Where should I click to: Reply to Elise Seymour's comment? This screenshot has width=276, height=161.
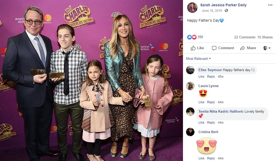[211, 76]
